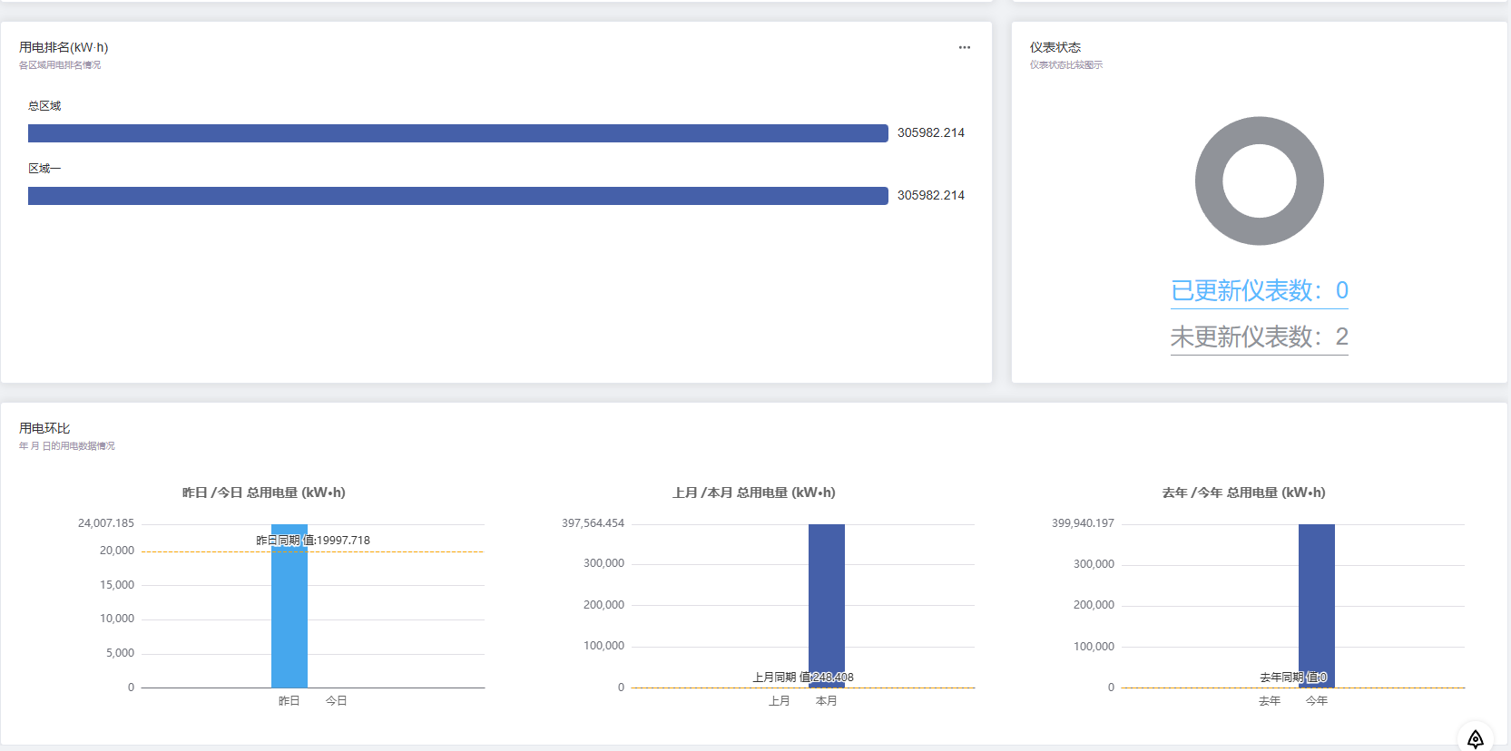The image size is (1511, 751).
Task: Click the 399,940.197 axis maximum label
Action: tap(1084, 523)
